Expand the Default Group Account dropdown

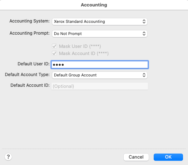(x=100, y=75)
